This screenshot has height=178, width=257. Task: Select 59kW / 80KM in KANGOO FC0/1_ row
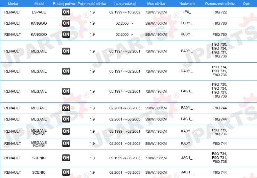[156, 23]
